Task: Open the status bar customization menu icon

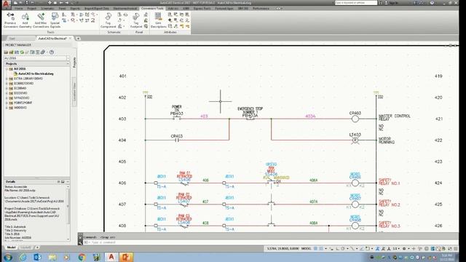Action: tap(456, 249)
